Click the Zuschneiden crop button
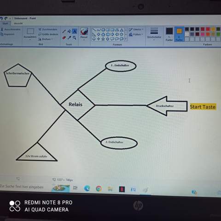This screenshot has width=221, height=221. (48, 29)
